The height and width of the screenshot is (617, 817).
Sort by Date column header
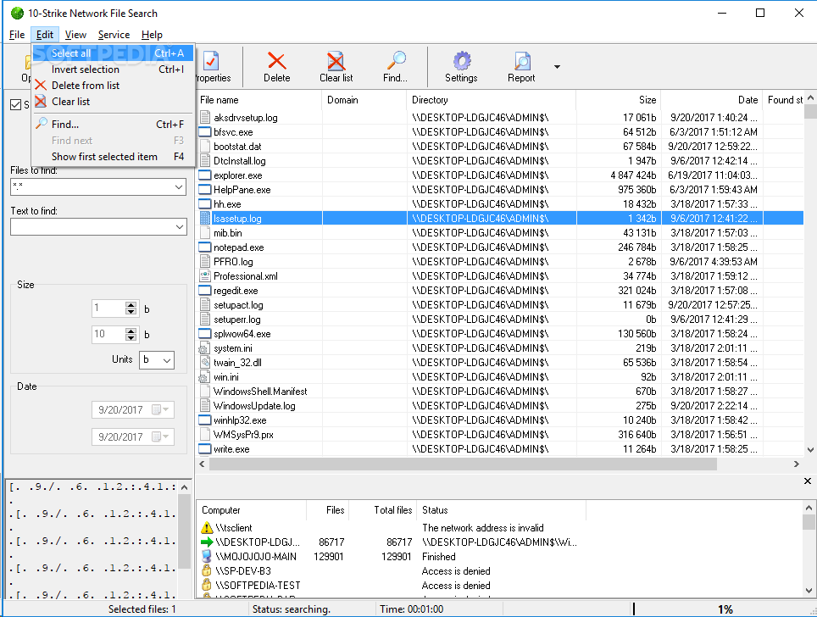(711, 99)
